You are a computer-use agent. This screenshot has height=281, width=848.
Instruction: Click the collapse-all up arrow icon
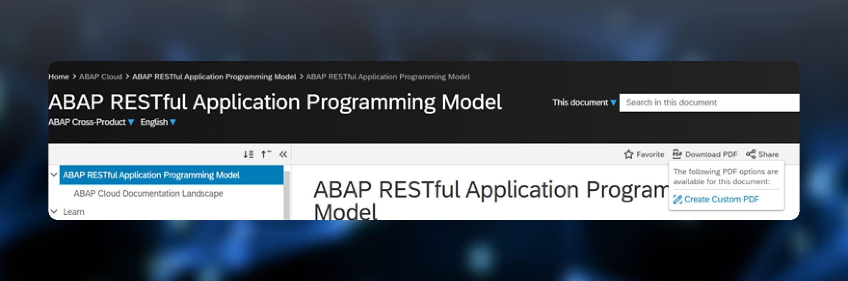[266, 154]
